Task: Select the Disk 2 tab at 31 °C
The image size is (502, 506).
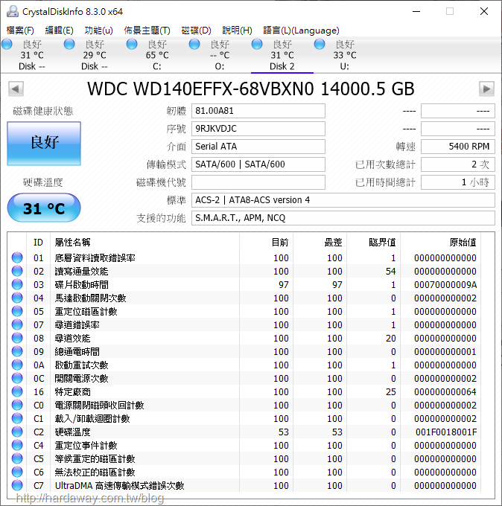Action: (282, 55)
